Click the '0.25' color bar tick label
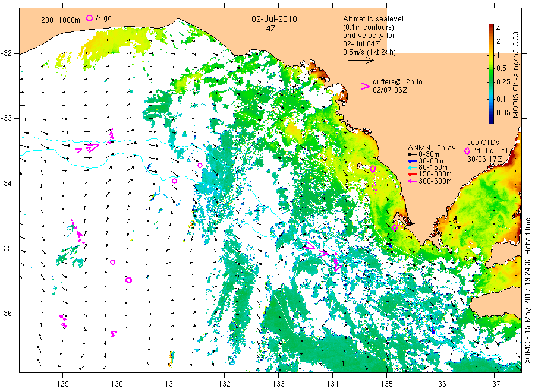 [503, 82]
